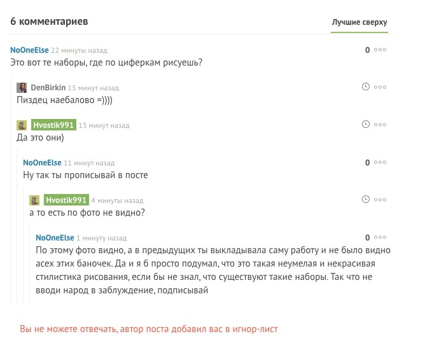Click the "11 минут назад" comment timestamp
The width and height of the screenshot is (439, 341).
[x=89, y=163]
